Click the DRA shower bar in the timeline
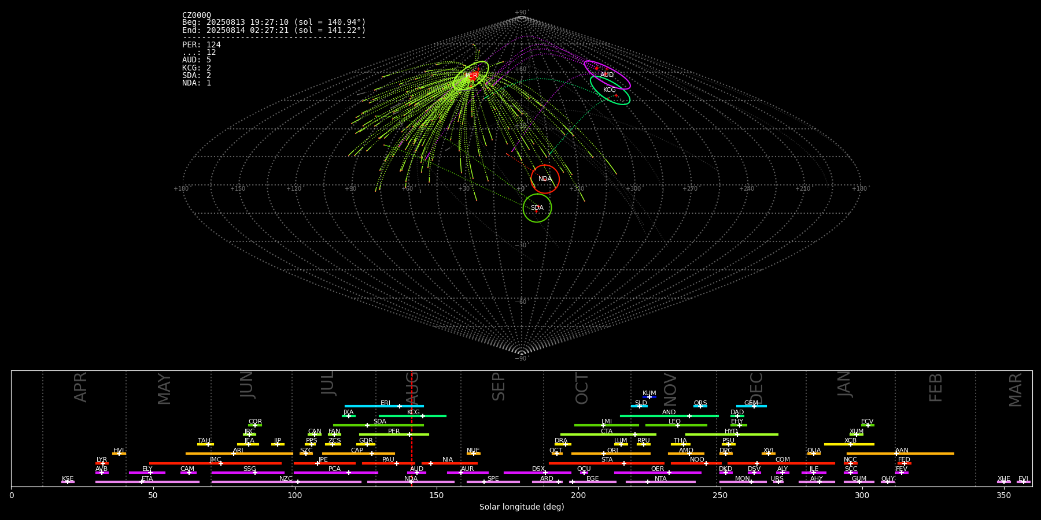1041x520 pixels. (563, 444)
